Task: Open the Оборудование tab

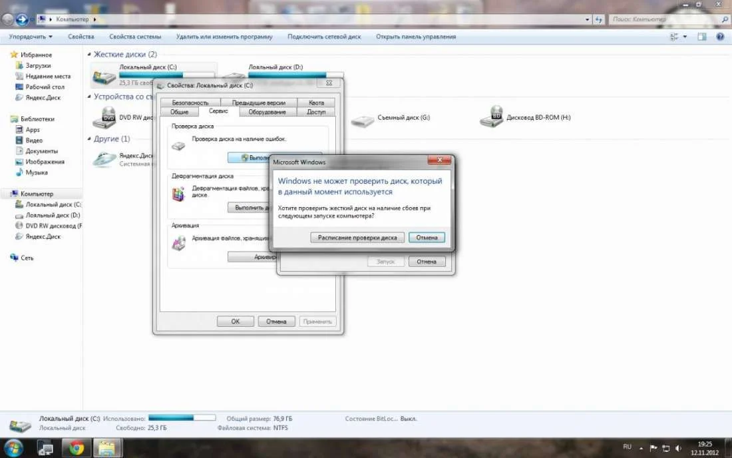Action: 267,112
